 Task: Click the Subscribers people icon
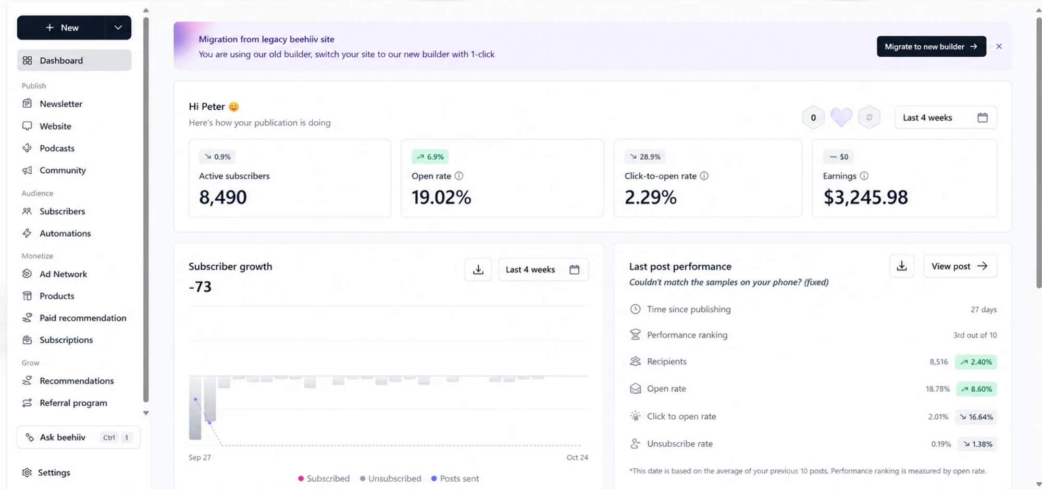(x=27, y=211)
